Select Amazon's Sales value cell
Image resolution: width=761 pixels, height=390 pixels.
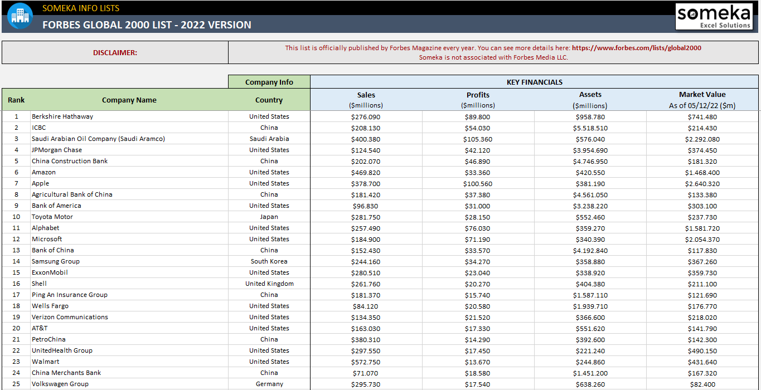pos(366,172)
